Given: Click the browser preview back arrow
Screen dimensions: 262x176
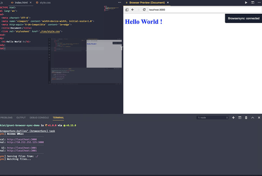Looking at the screenshot, I should coord(132,10).
